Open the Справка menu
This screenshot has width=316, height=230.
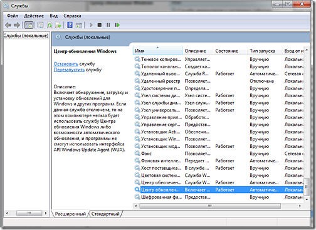point(72,16)
